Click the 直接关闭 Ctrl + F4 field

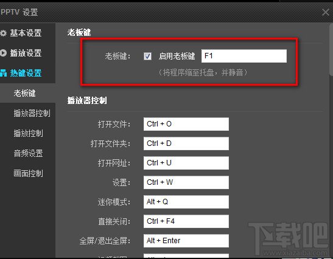point(186,221)
